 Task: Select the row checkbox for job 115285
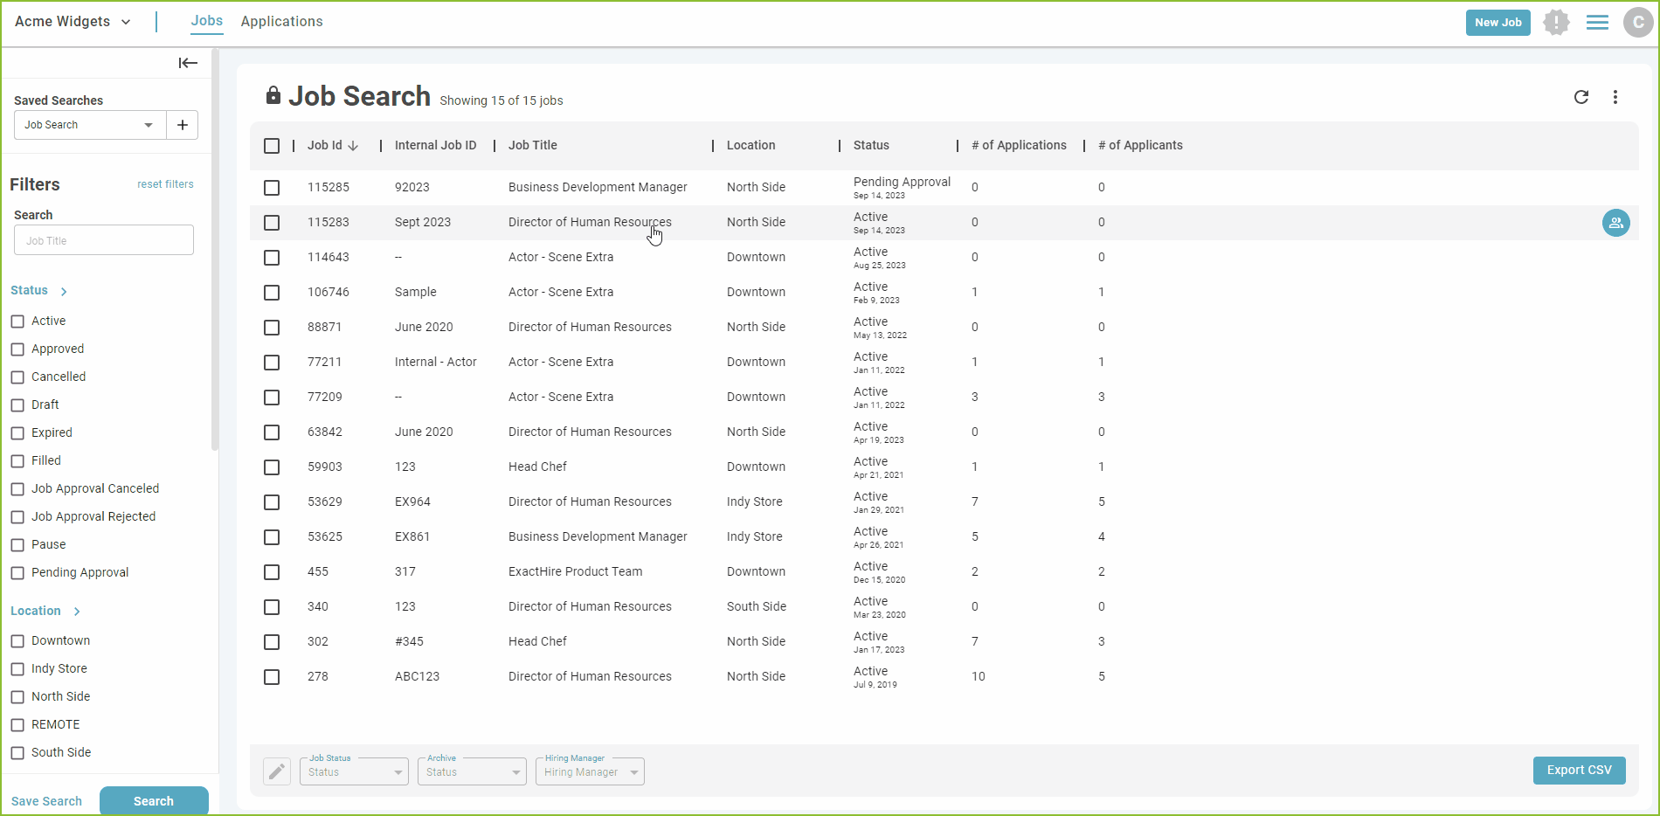click(x=272, y=188)
